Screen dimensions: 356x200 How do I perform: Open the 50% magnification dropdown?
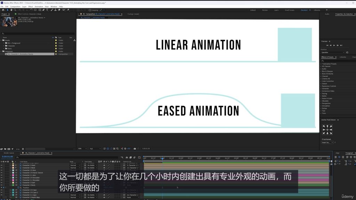[82, 149]
